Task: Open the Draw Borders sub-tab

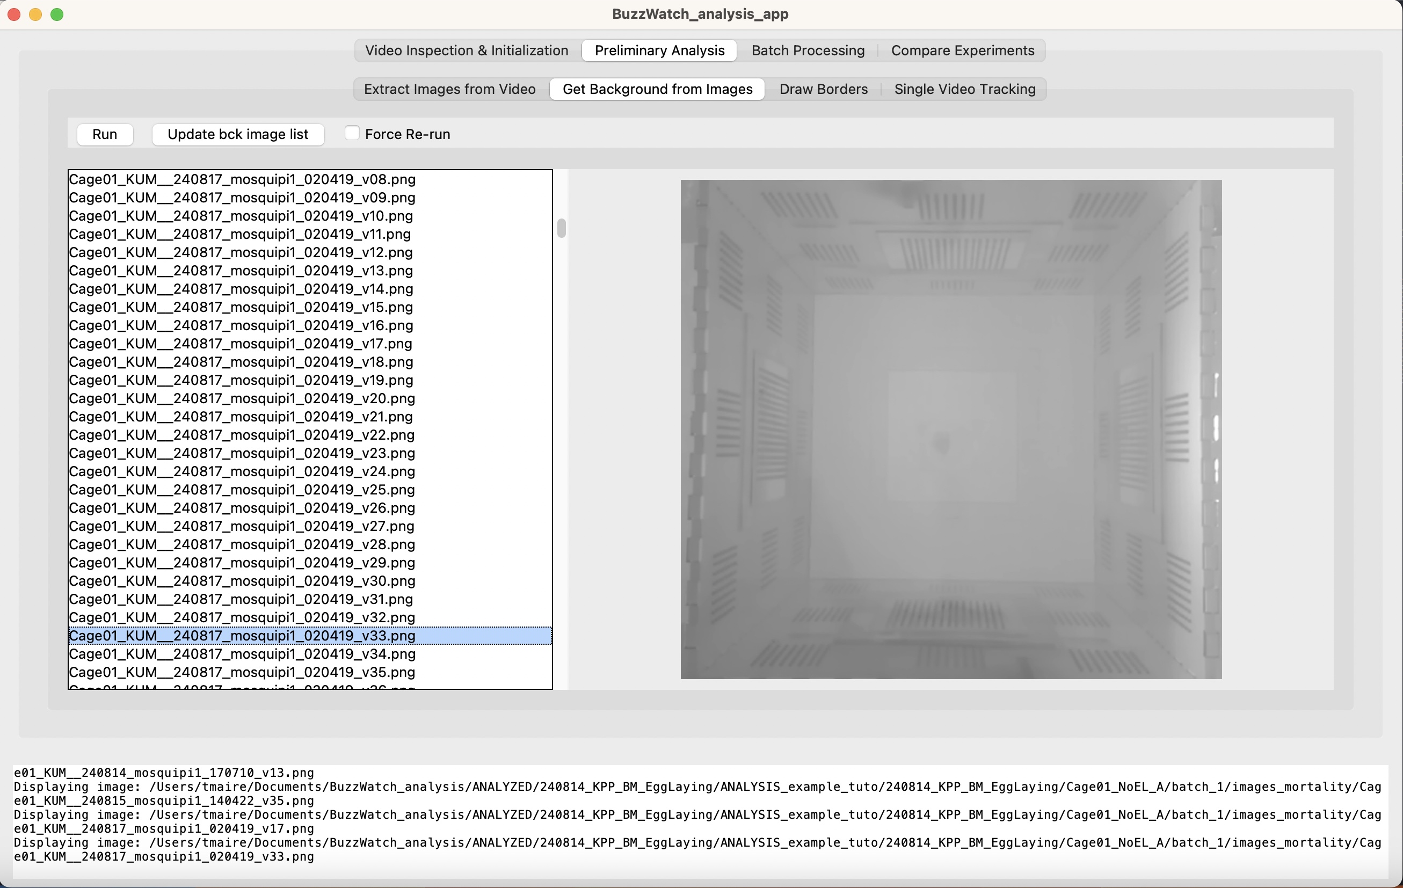Action: click(823, 89)
